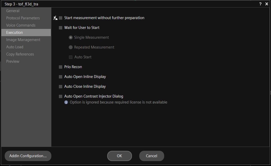The height and width of the screenshot is (166, 271).
Task: Choose Repeated Measurement mode
Action: pos(71,47)
